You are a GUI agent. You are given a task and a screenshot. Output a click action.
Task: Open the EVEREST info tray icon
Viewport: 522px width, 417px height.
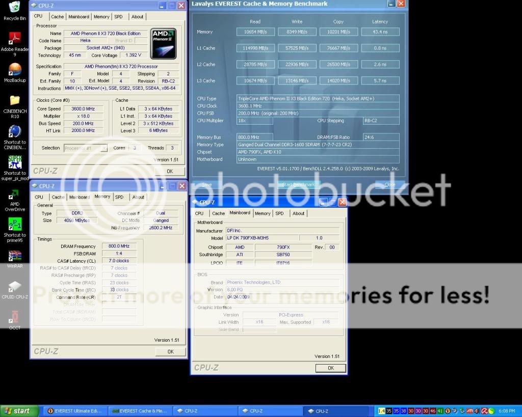448,411
